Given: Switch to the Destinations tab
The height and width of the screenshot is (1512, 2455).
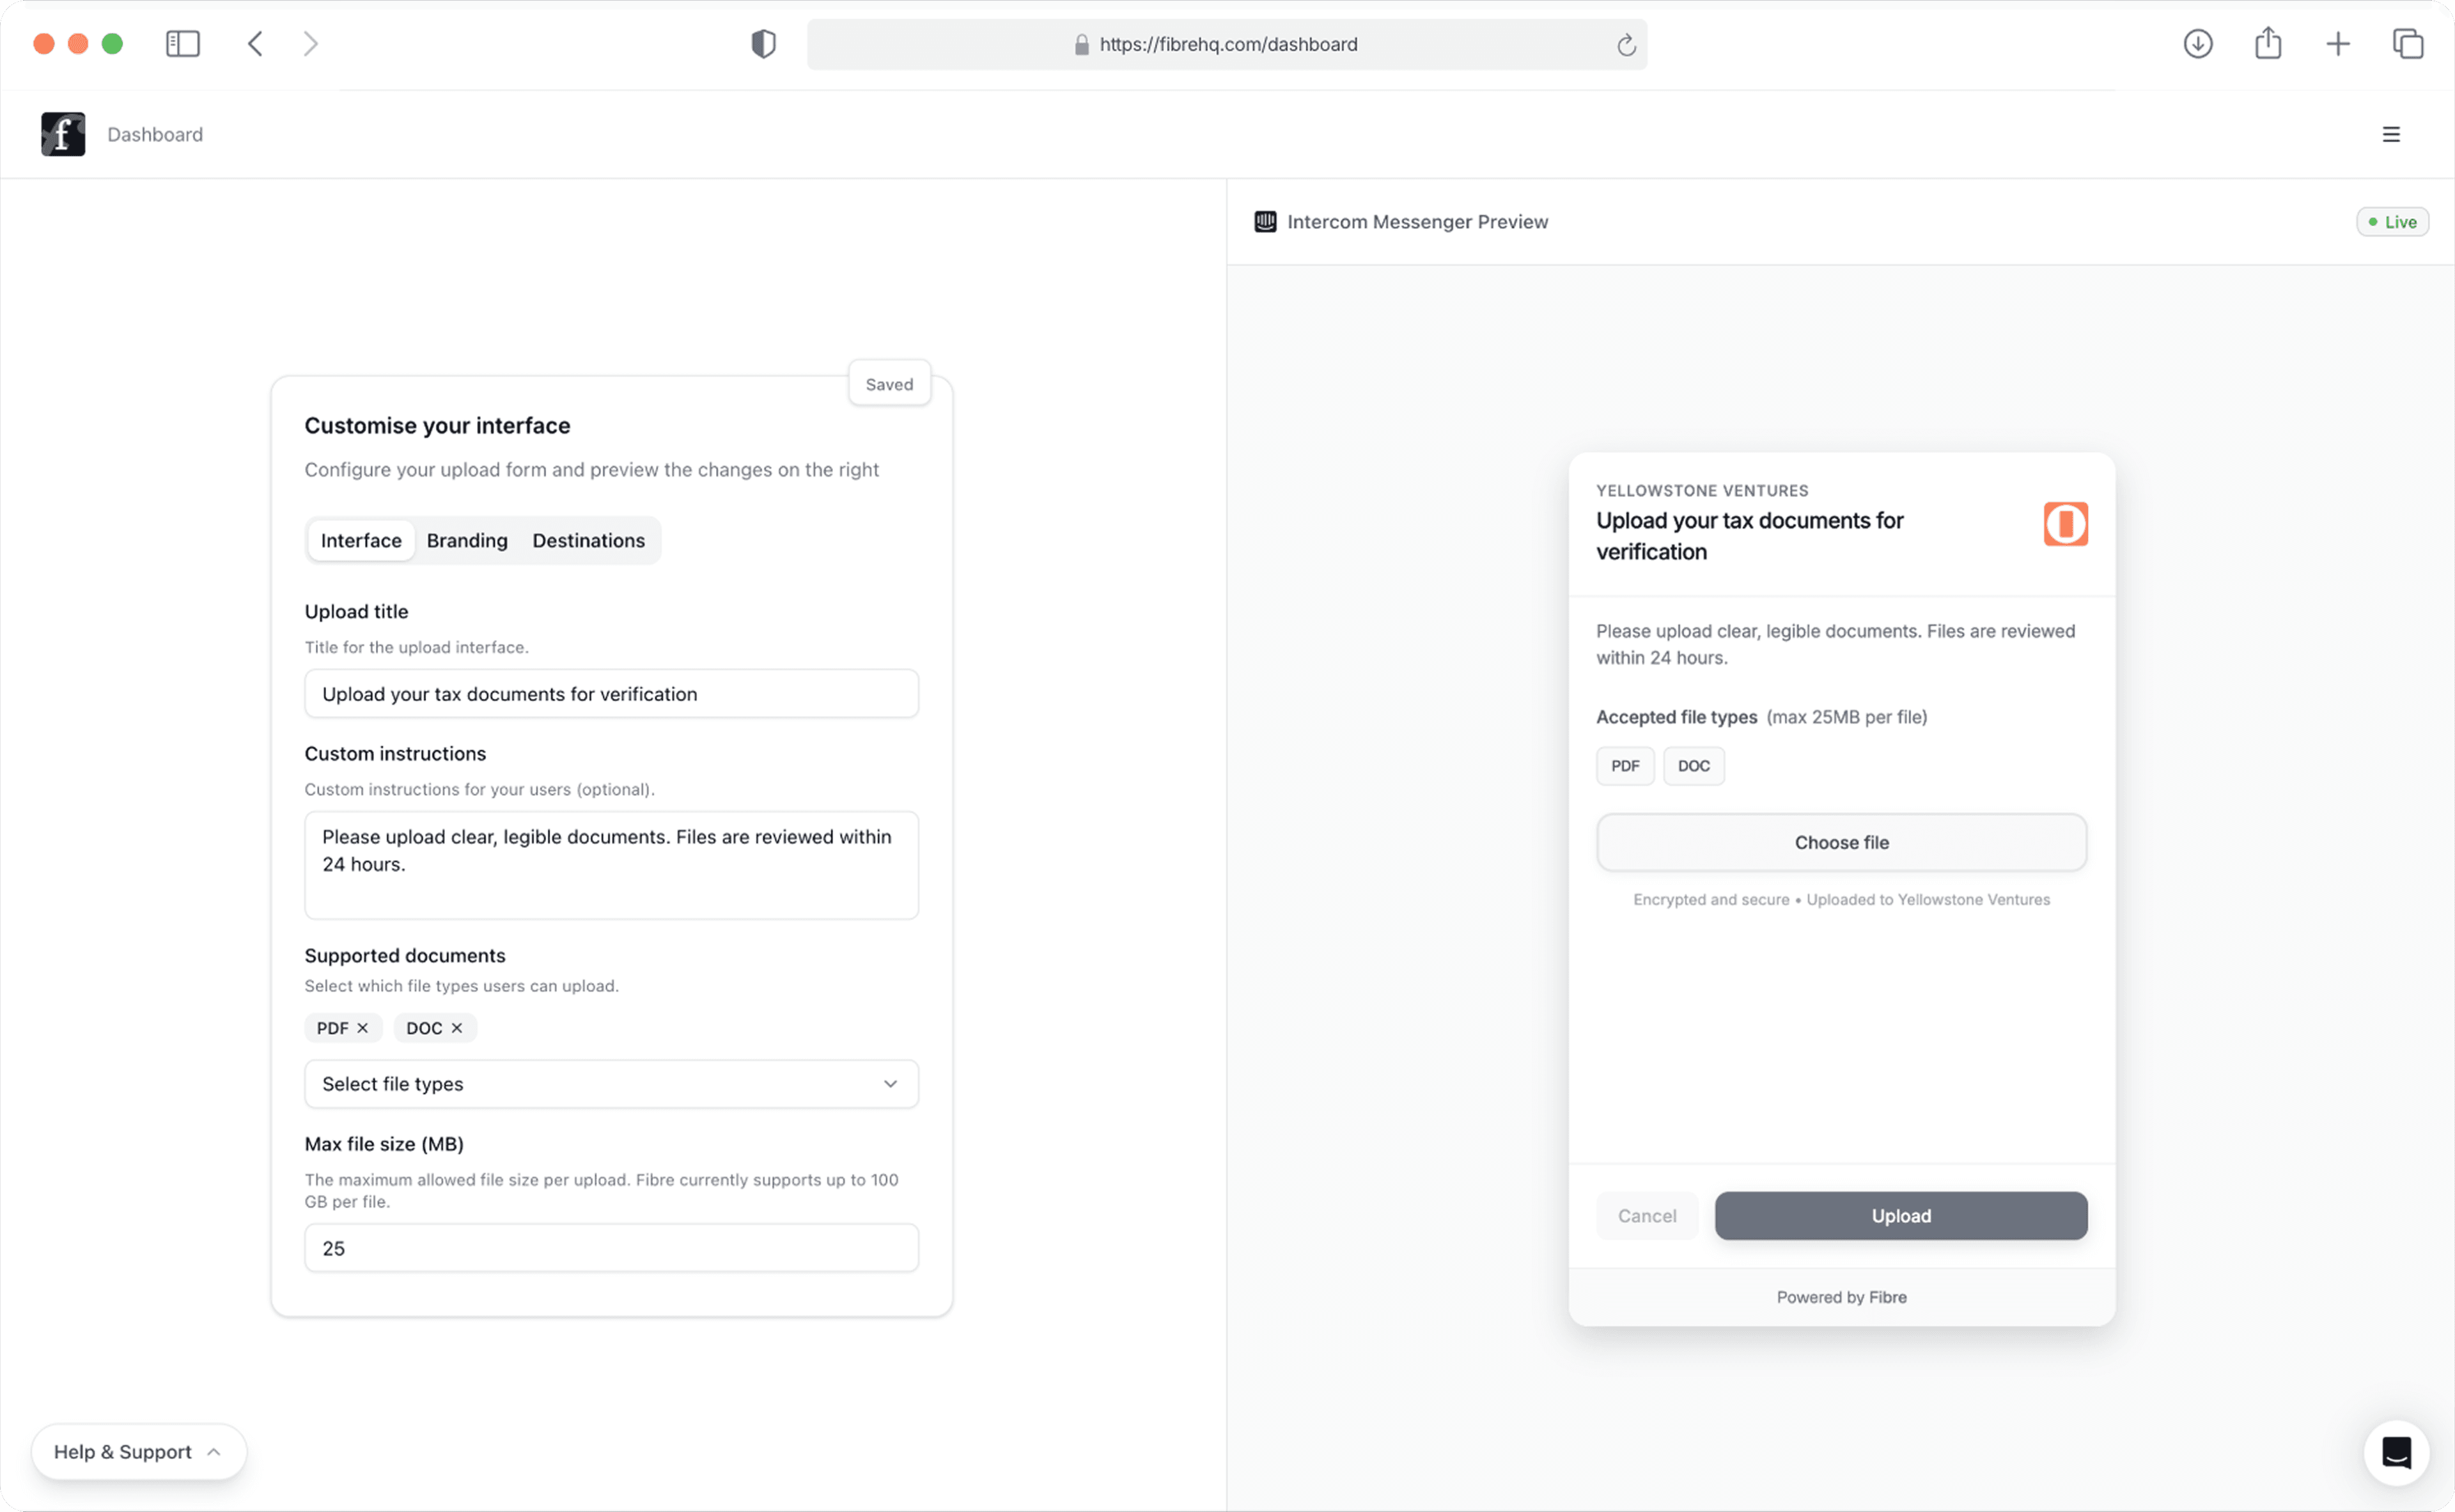Looking at the screenshot, I should click(x=588, y=541).
